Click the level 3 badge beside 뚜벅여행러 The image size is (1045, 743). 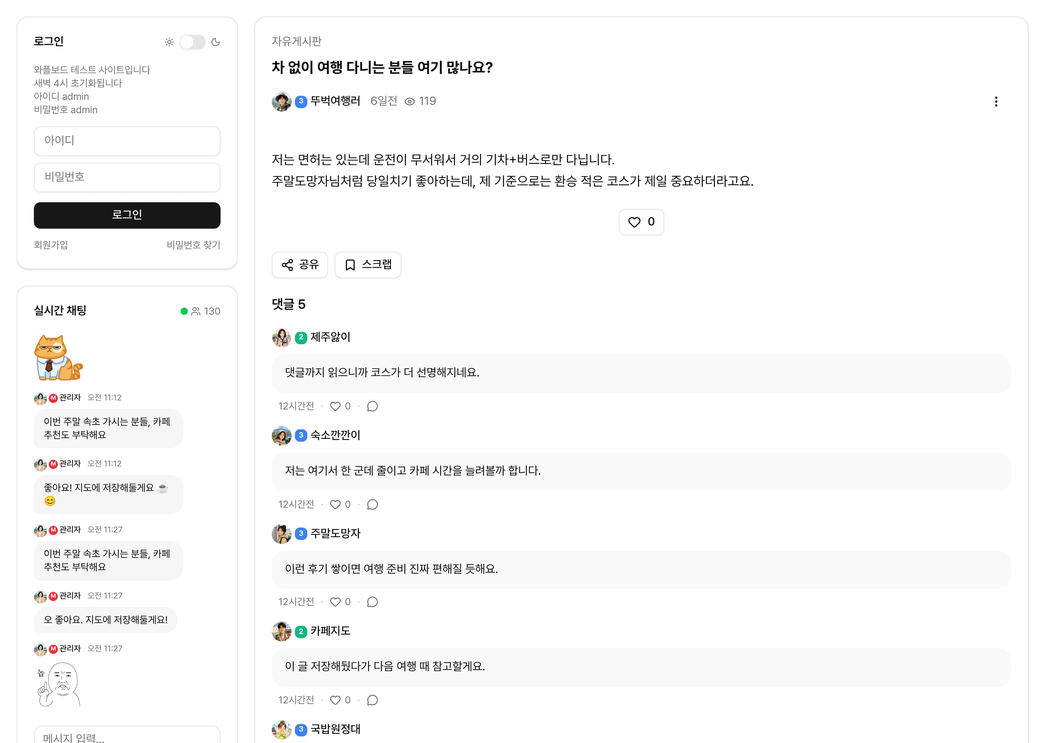click(x=301, y=102)
